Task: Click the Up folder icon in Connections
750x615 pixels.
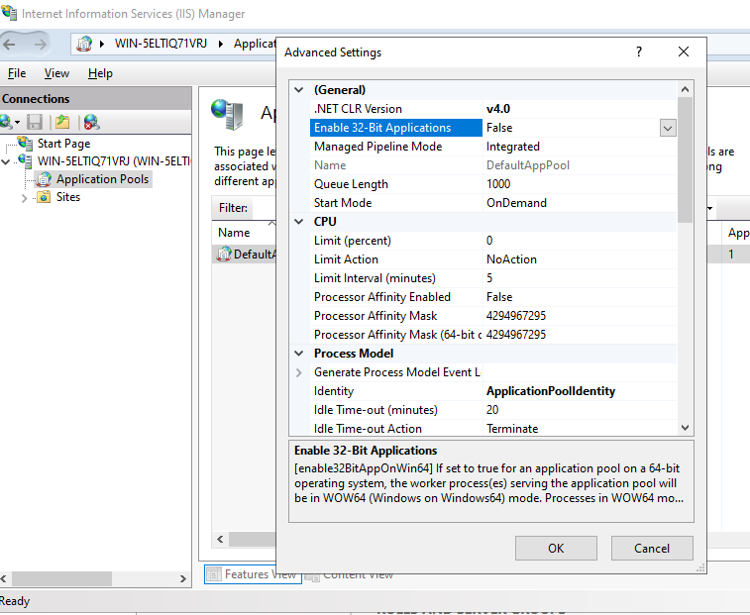Action: (x=62, y=122)
